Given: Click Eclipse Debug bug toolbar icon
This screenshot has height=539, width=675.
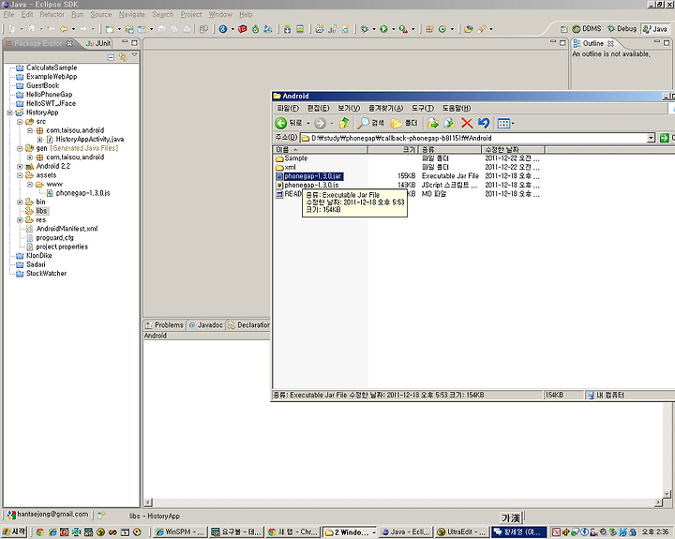Looking at the screenshot, I should (364, 29).
